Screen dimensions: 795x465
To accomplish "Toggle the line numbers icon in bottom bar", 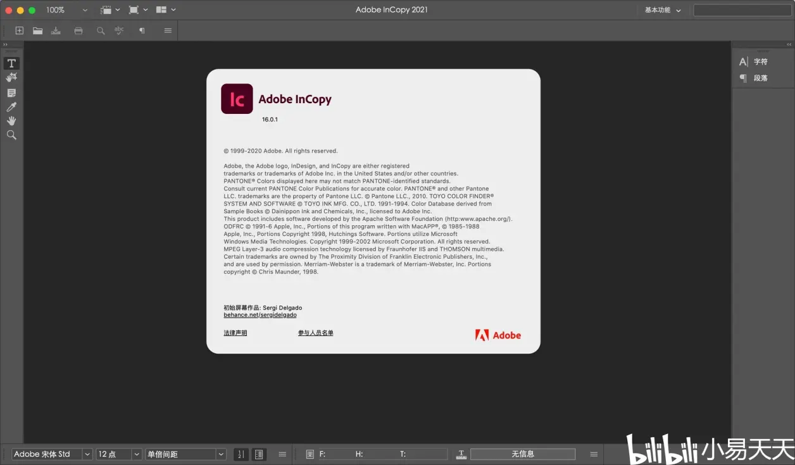I will point(241,454).
